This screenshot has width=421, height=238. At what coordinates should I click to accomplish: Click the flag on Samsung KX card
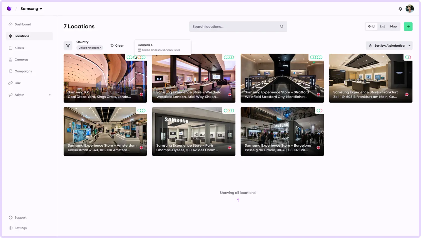(141, 94)
